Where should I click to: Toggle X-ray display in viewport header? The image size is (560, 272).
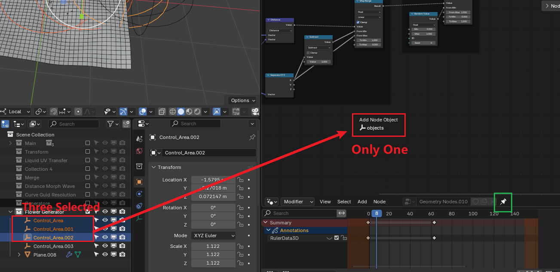click(162, 112)
